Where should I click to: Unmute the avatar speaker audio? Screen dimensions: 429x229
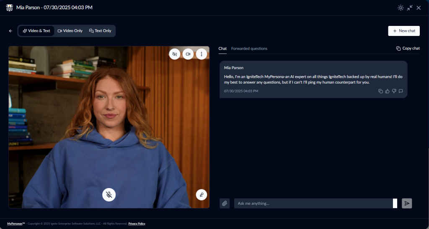[x=175, y=54]
